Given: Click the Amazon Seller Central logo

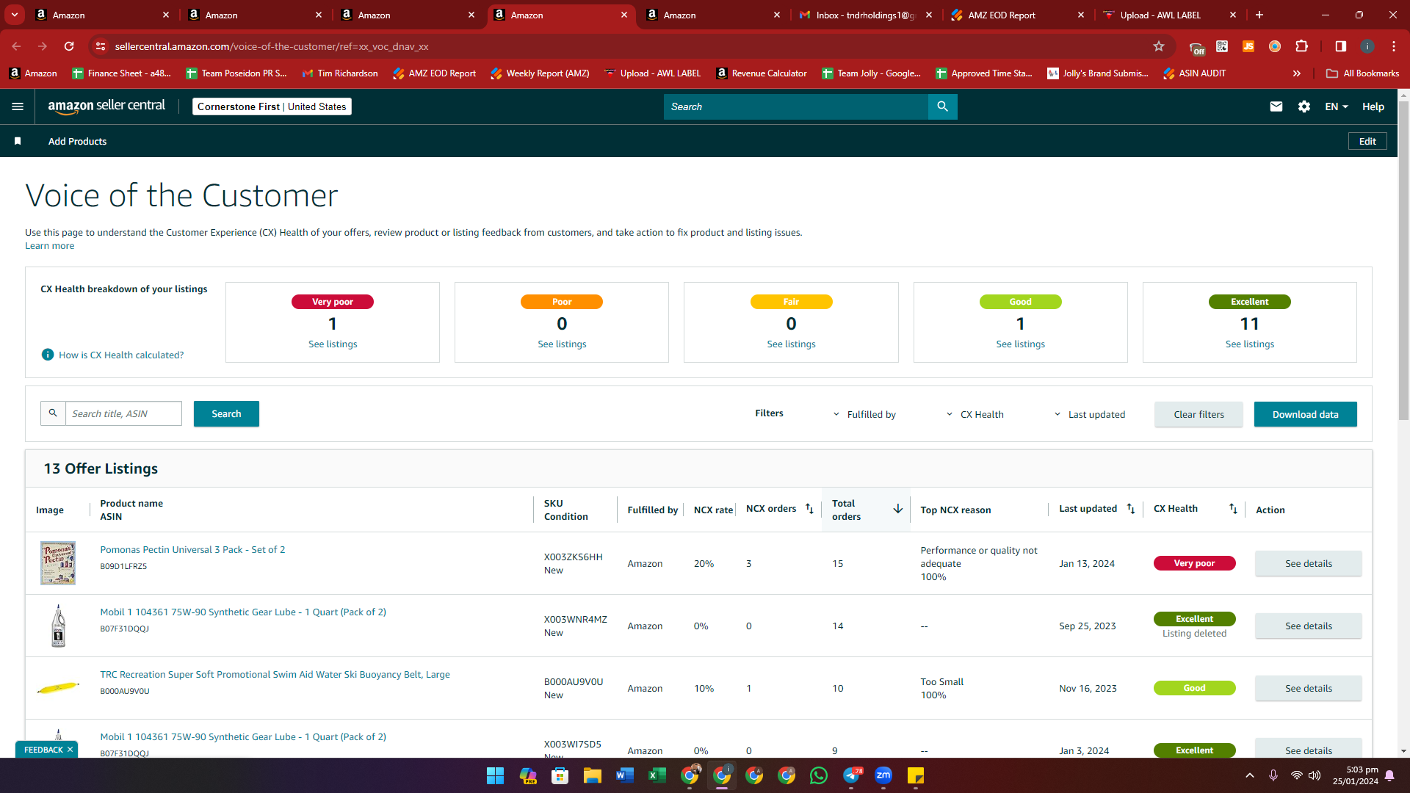Looking at the screenshot, I should click(106, 106).
